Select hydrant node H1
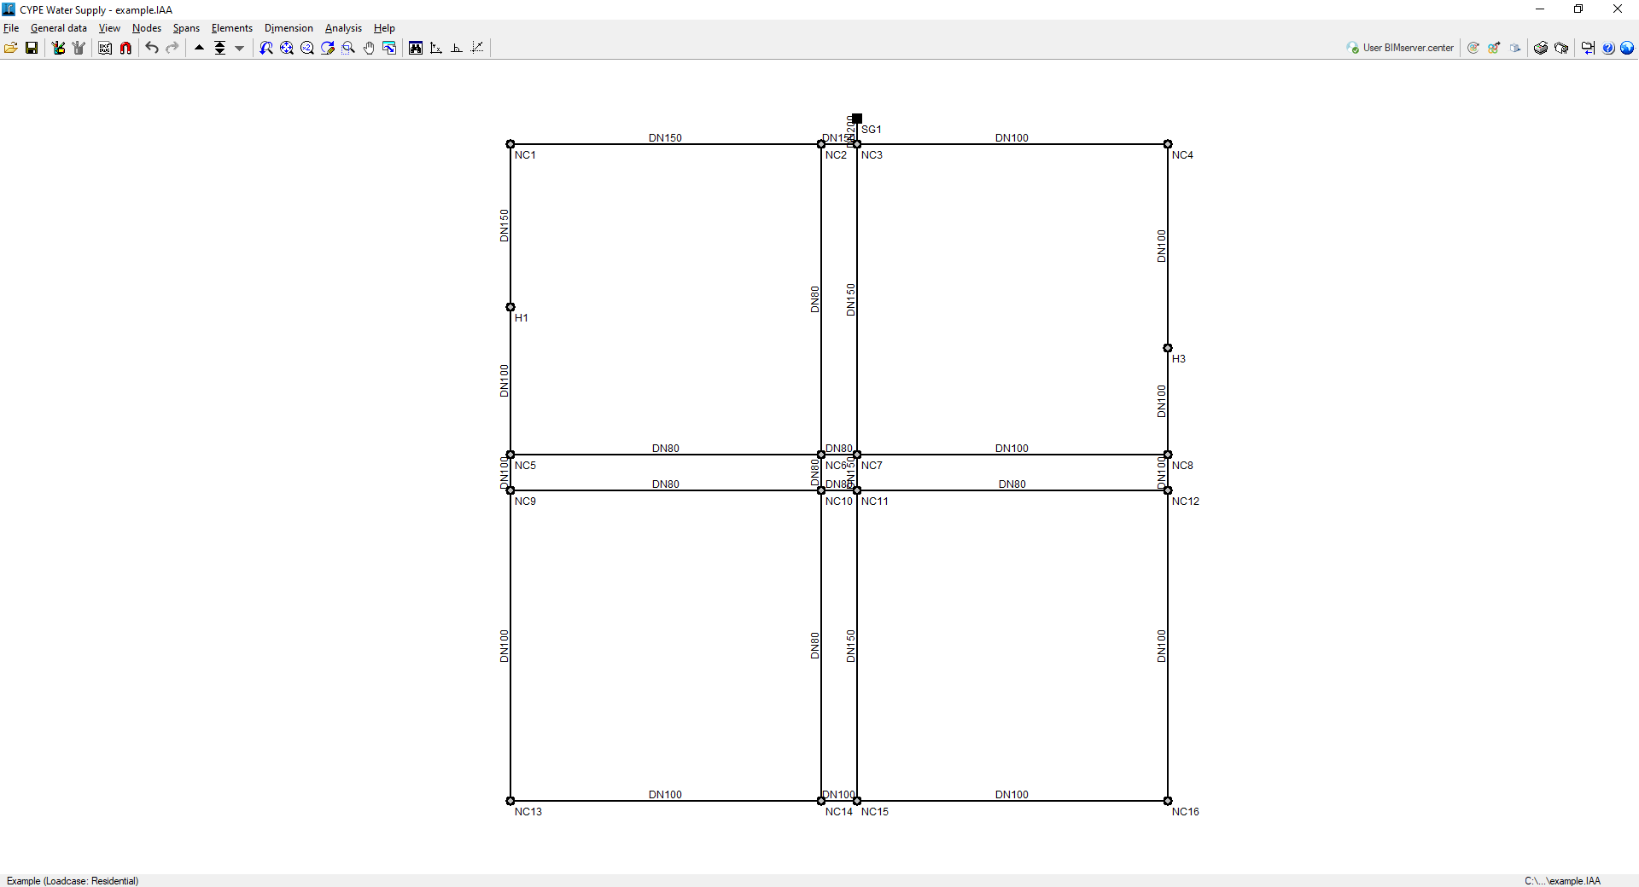1639x887 pixels. click(x=510, y=307)
